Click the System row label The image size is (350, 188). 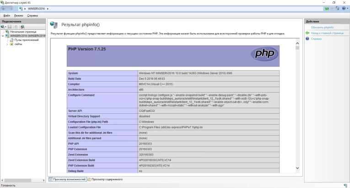pos(73,73)
